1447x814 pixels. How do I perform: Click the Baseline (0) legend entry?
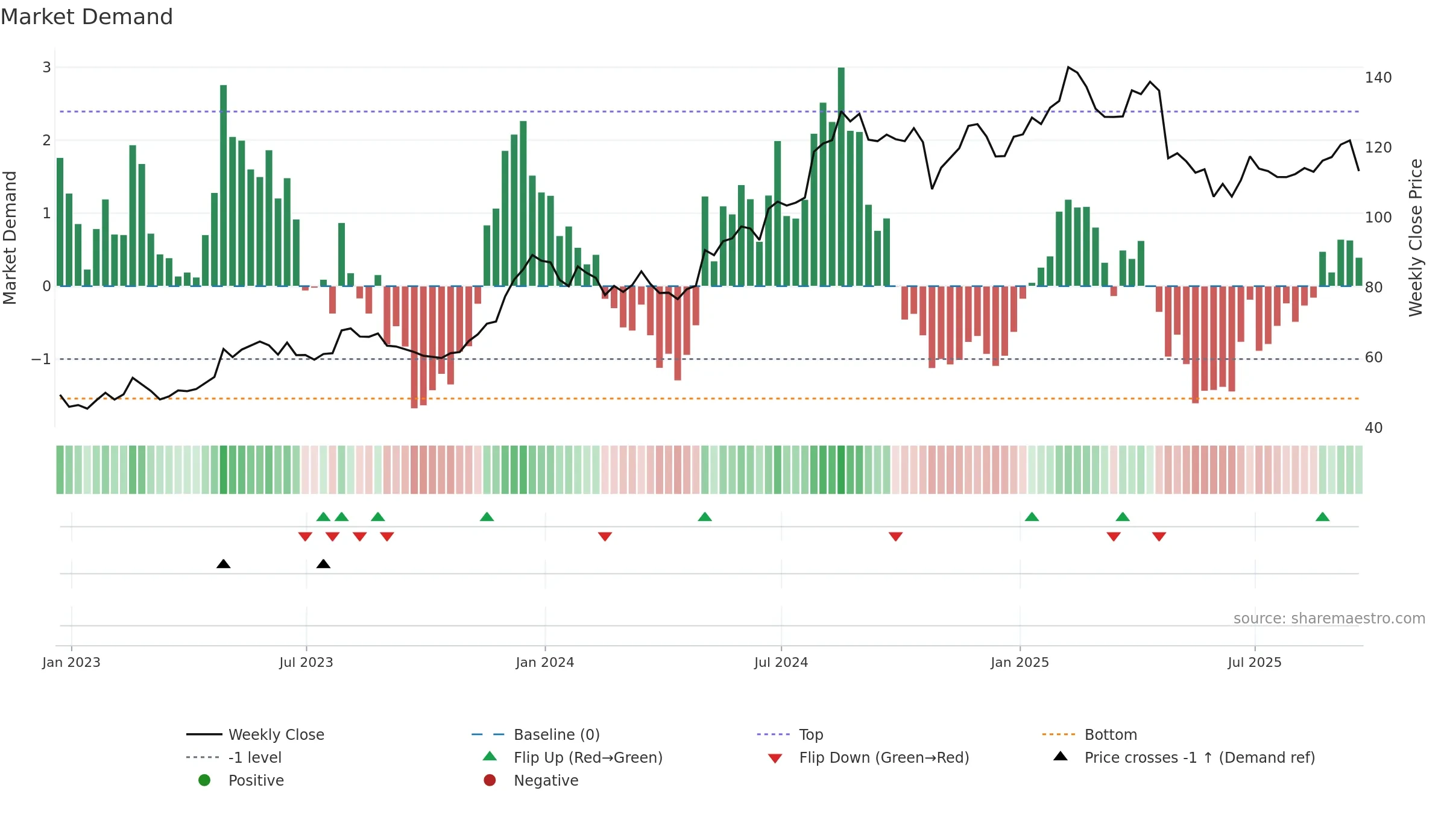tap(535, 734)
